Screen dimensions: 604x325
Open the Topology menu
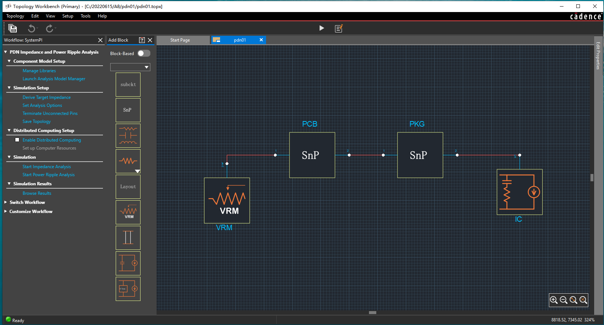point(15,16)
